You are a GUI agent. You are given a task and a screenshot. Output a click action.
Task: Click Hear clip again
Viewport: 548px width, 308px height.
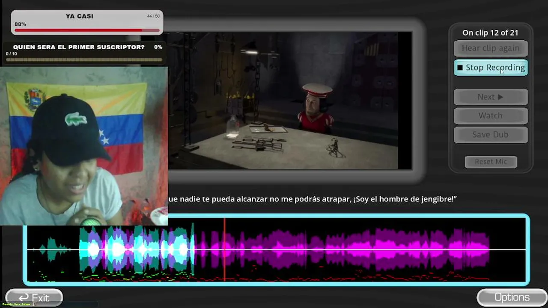pos(491,48)
